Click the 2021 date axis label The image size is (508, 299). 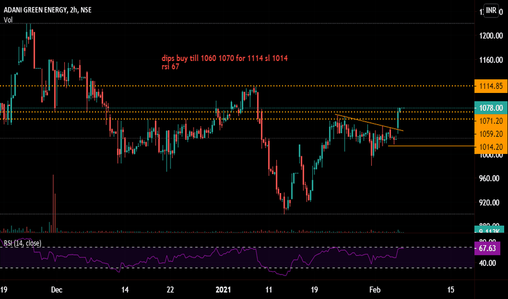pos(223,290)
